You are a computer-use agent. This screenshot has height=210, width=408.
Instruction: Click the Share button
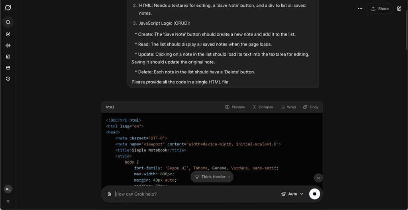(x=380, y=9)
